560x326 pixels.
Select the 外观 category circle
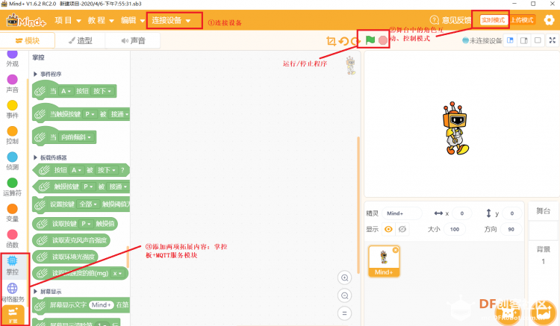coord(12,54)
